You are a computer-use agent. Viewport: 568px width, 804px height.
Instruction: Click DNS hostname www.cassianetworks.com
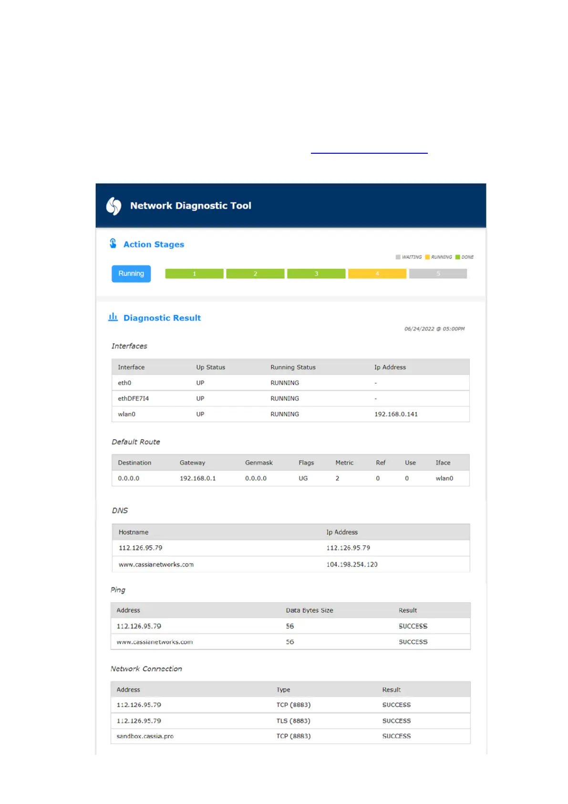pyautogui.click(x=156, y=564)
